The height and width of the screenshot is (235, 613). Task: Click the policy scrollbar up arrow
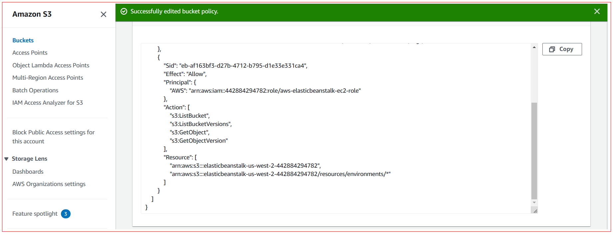[x=534, y=47]
